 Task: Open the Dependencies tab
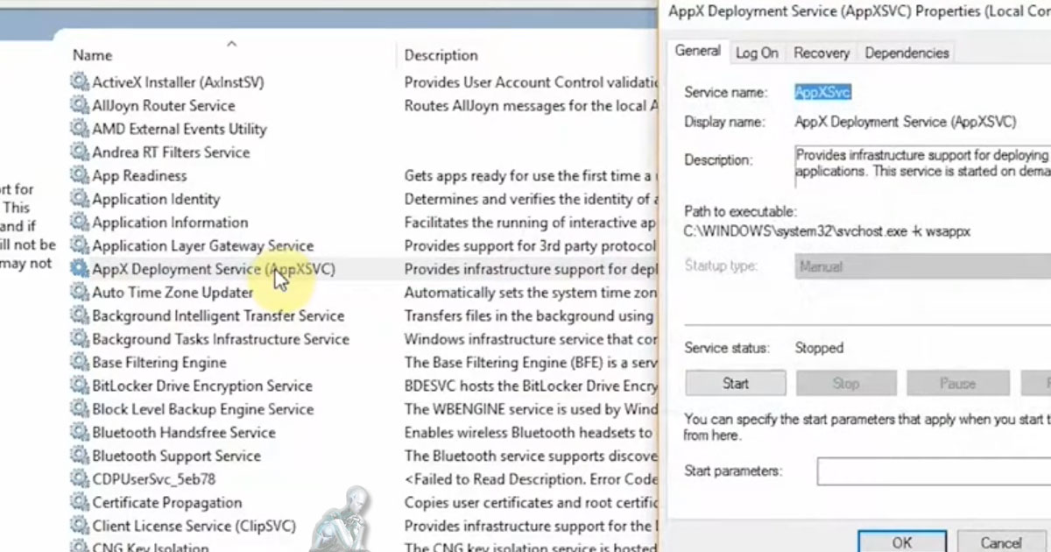[906, 53]
